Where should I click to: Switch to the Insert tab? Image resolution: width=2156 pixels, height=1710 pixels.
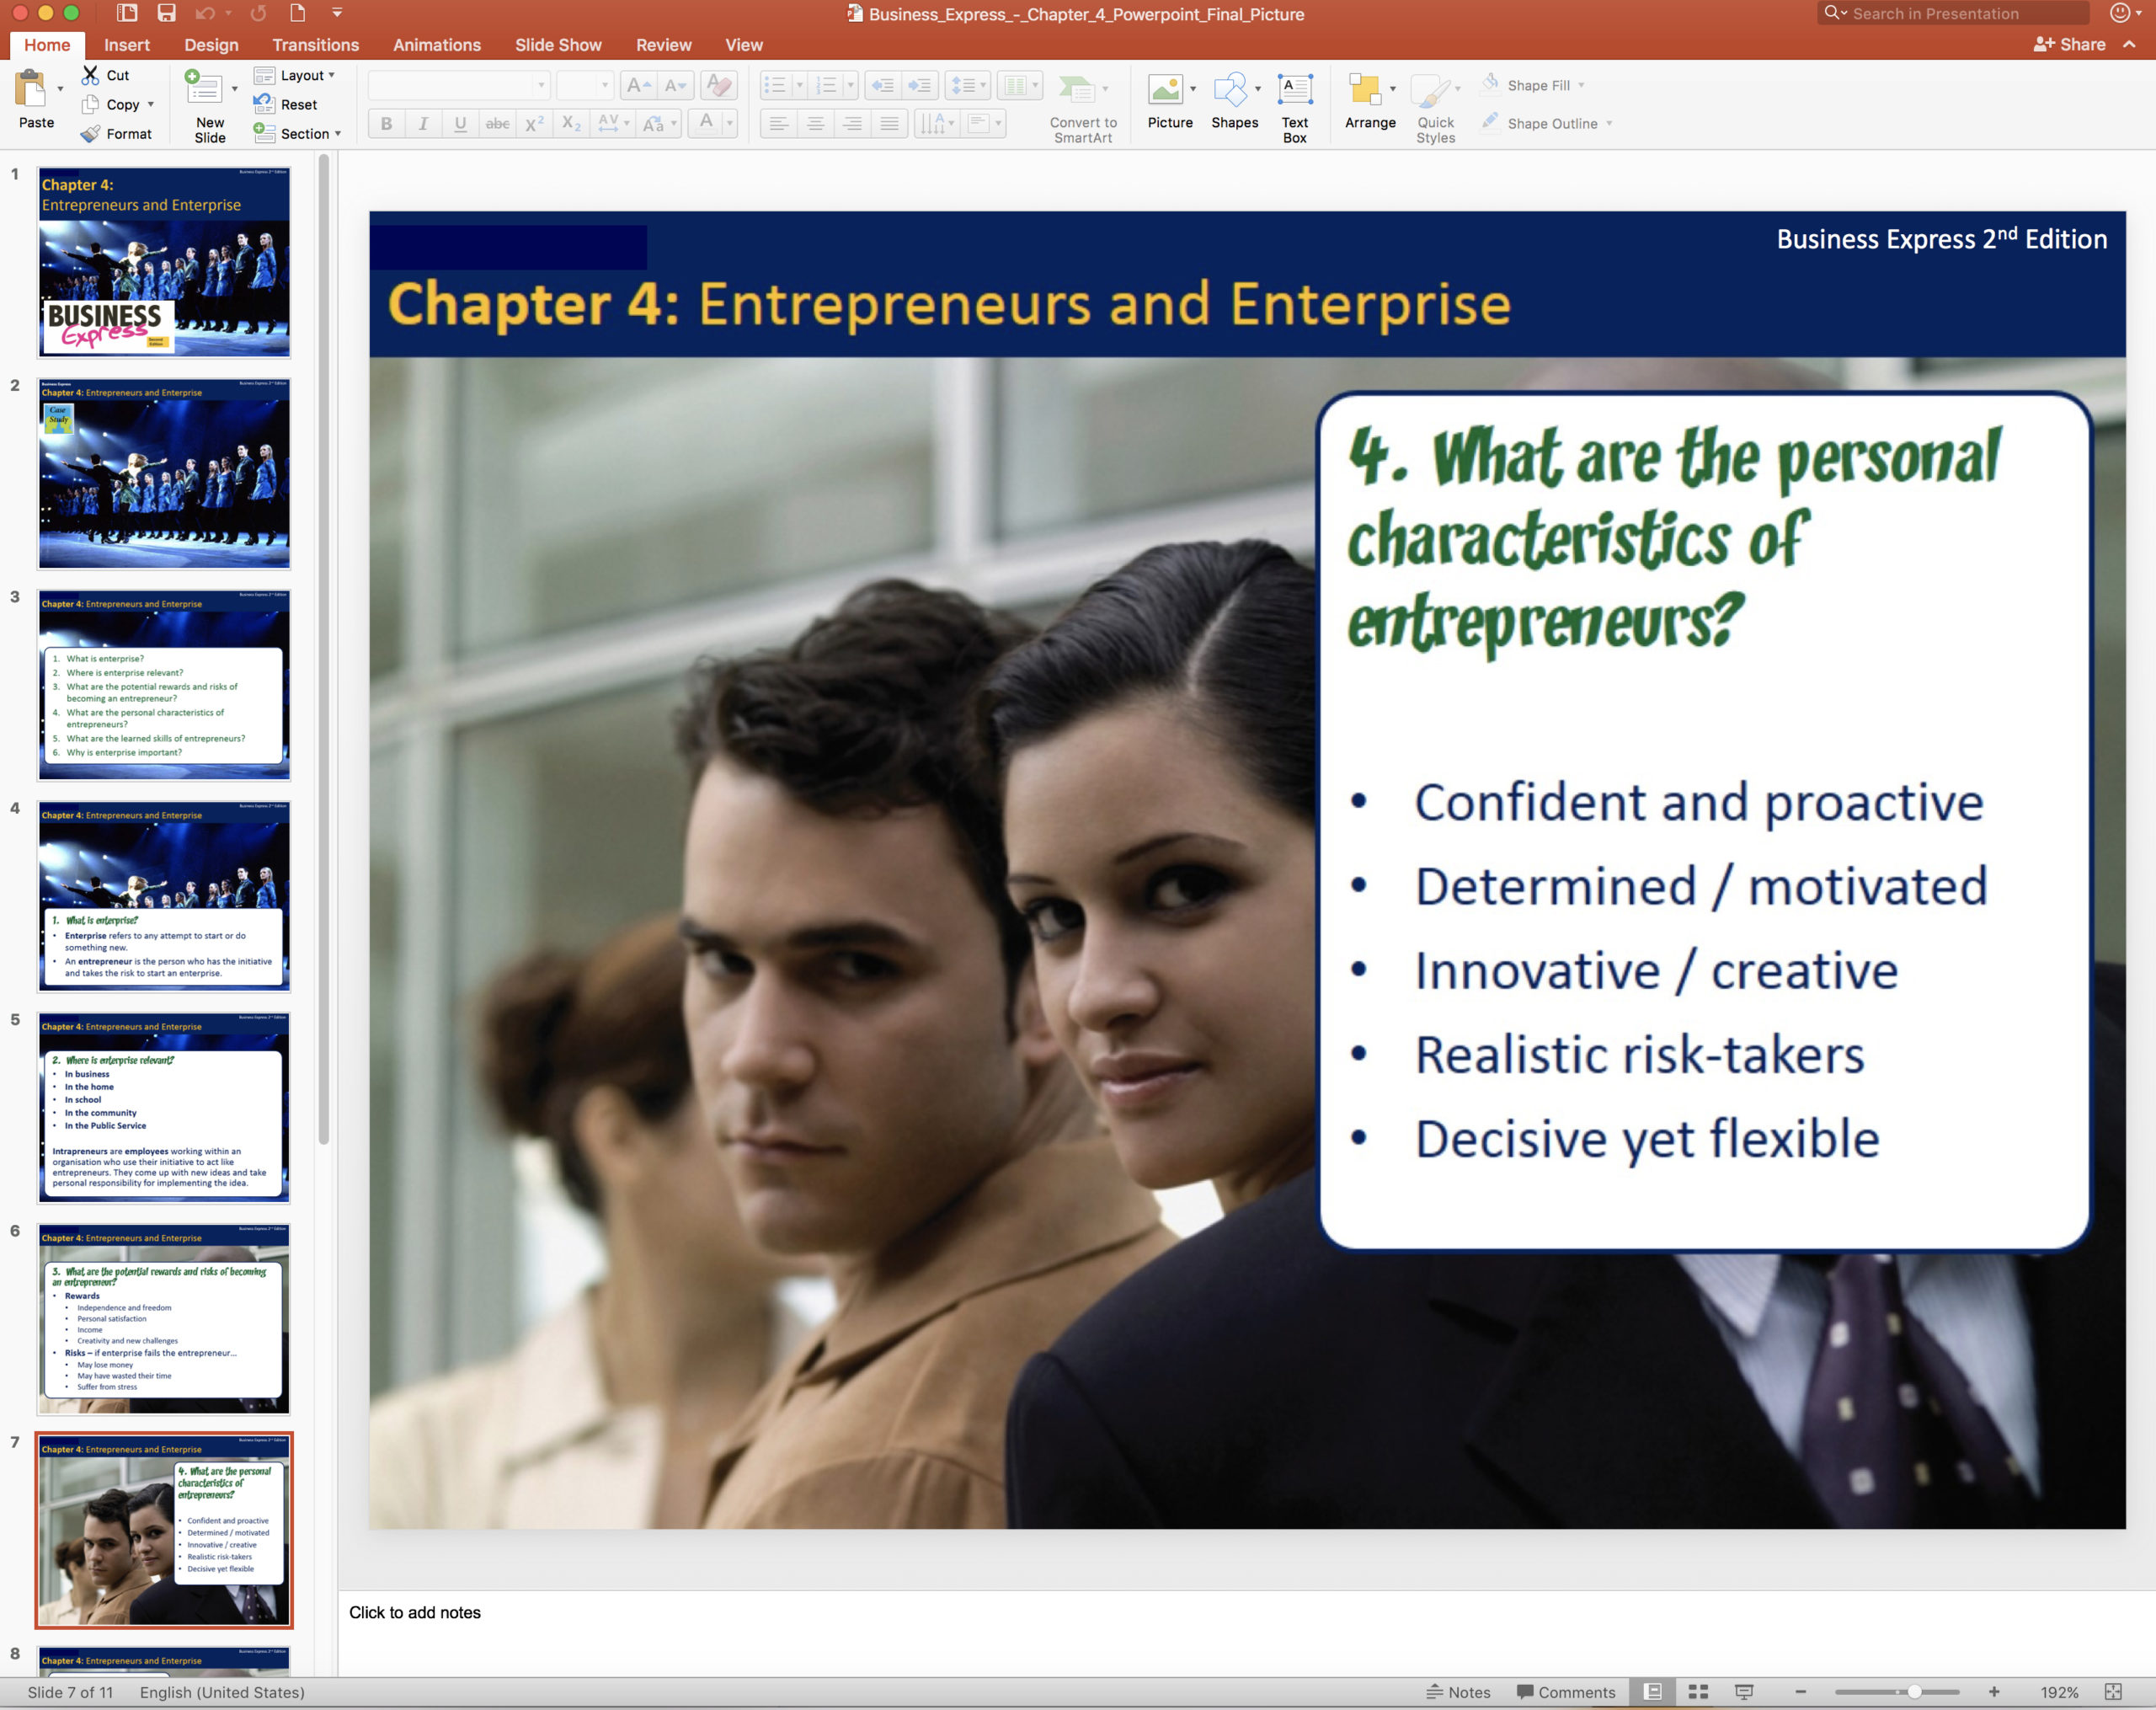tap(127, 45)
